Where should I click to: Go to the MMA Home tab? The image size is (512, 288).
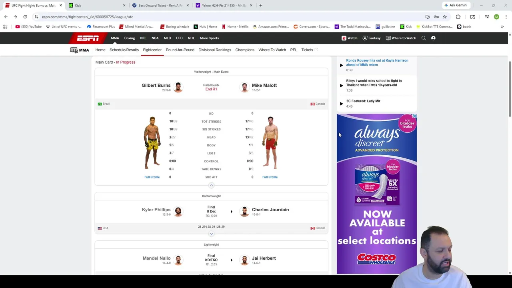(100, 50)
